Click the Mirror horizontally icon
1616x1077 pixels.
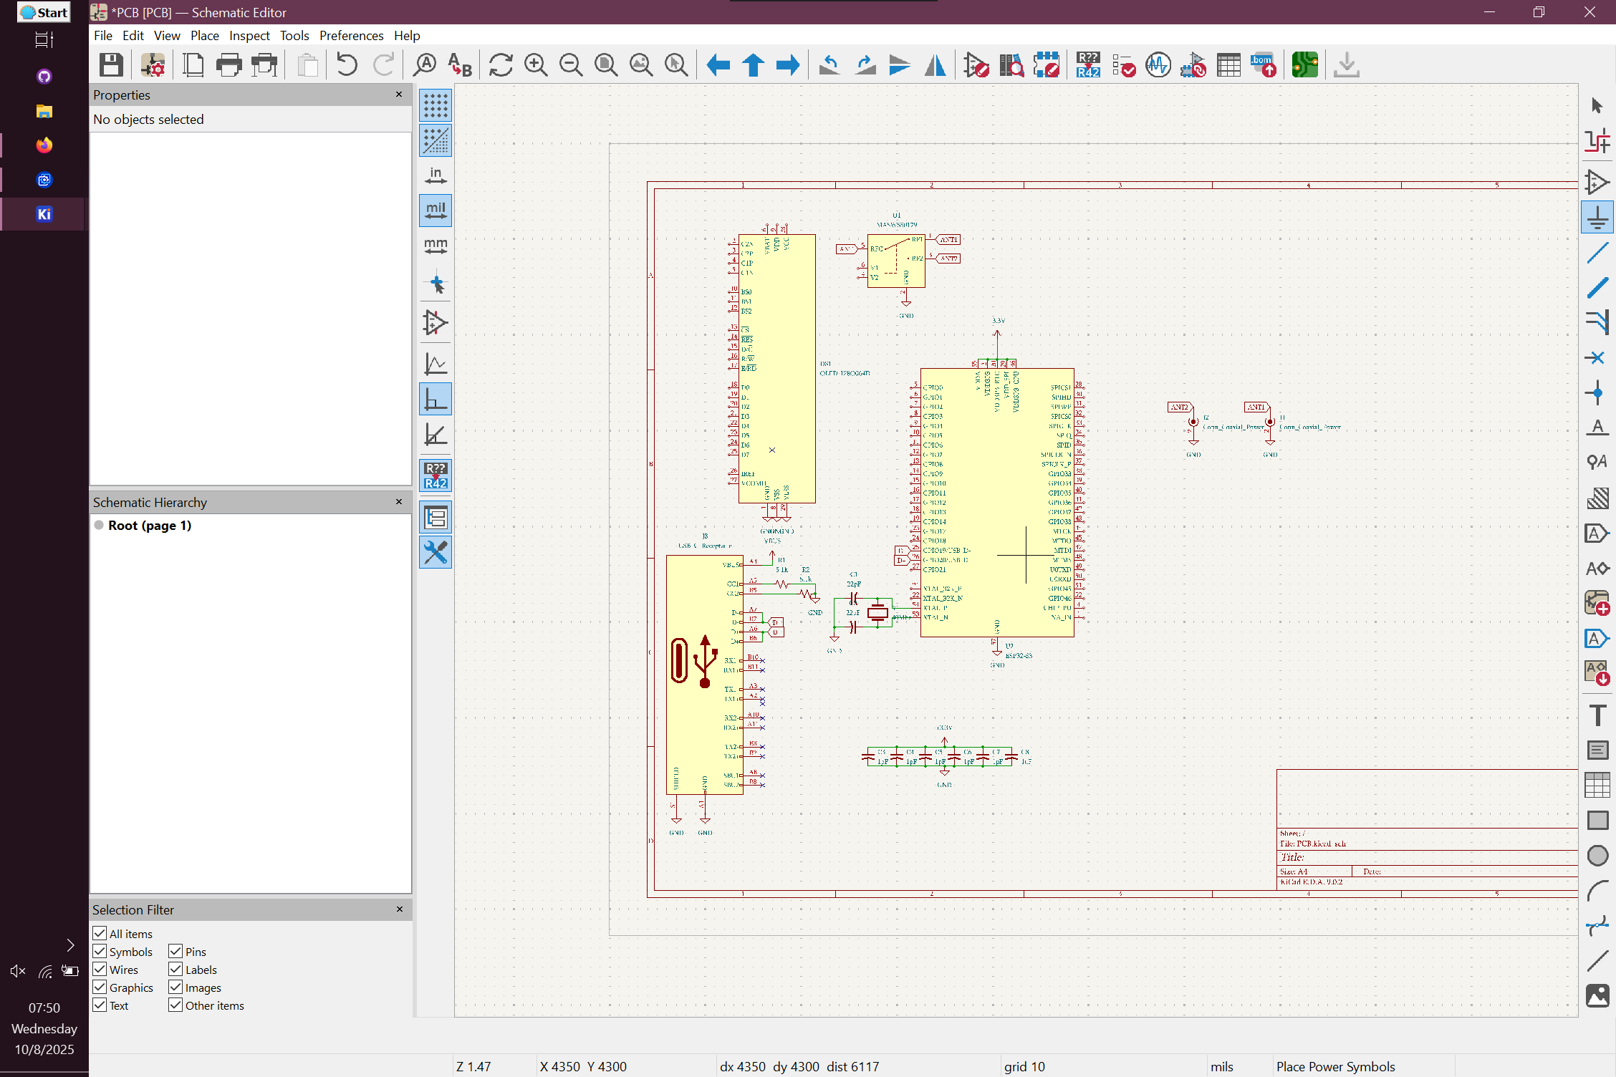coord(935,65)
